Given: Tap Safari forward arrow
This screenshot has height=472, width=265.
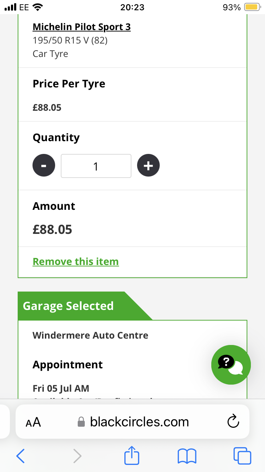Looking at the screenshot, I should pyautogui.click(x=77, y=456).
